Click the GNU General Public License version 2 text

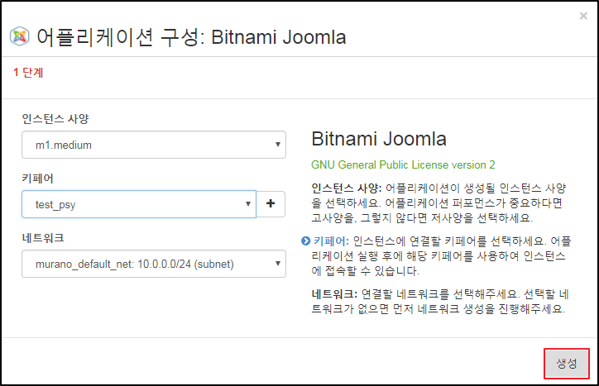[403, 164]
